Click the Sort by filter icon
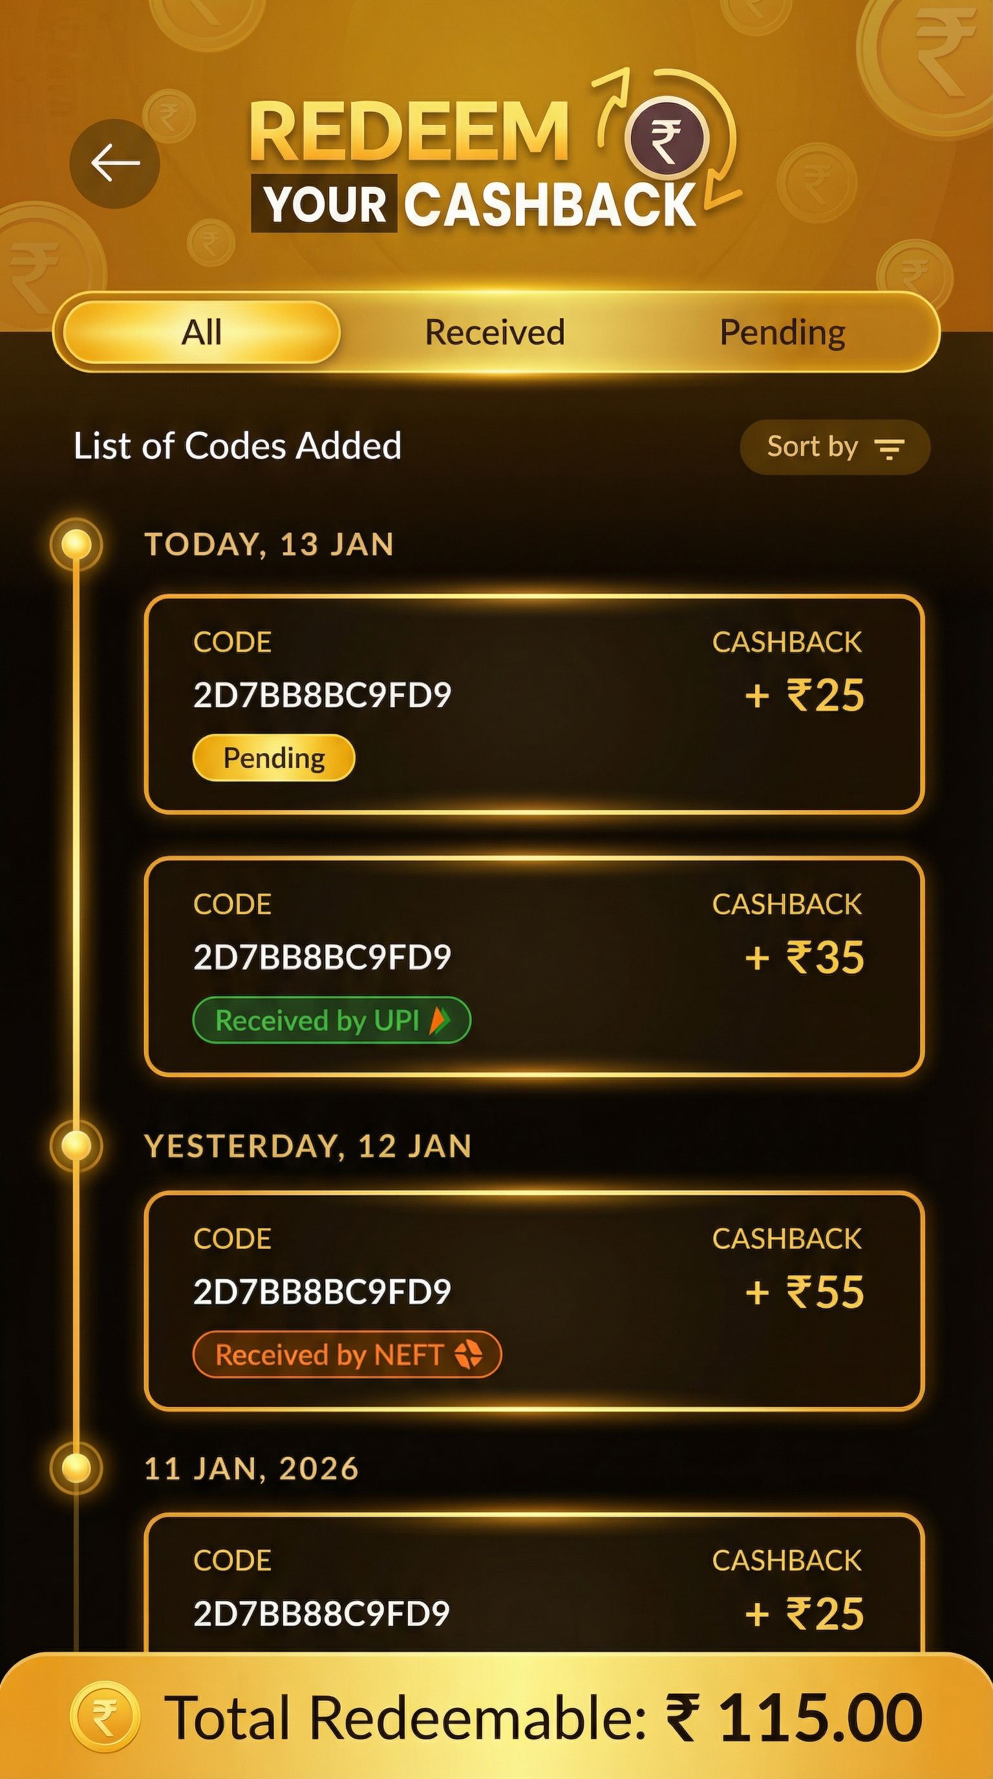 [x=890, y=448]
